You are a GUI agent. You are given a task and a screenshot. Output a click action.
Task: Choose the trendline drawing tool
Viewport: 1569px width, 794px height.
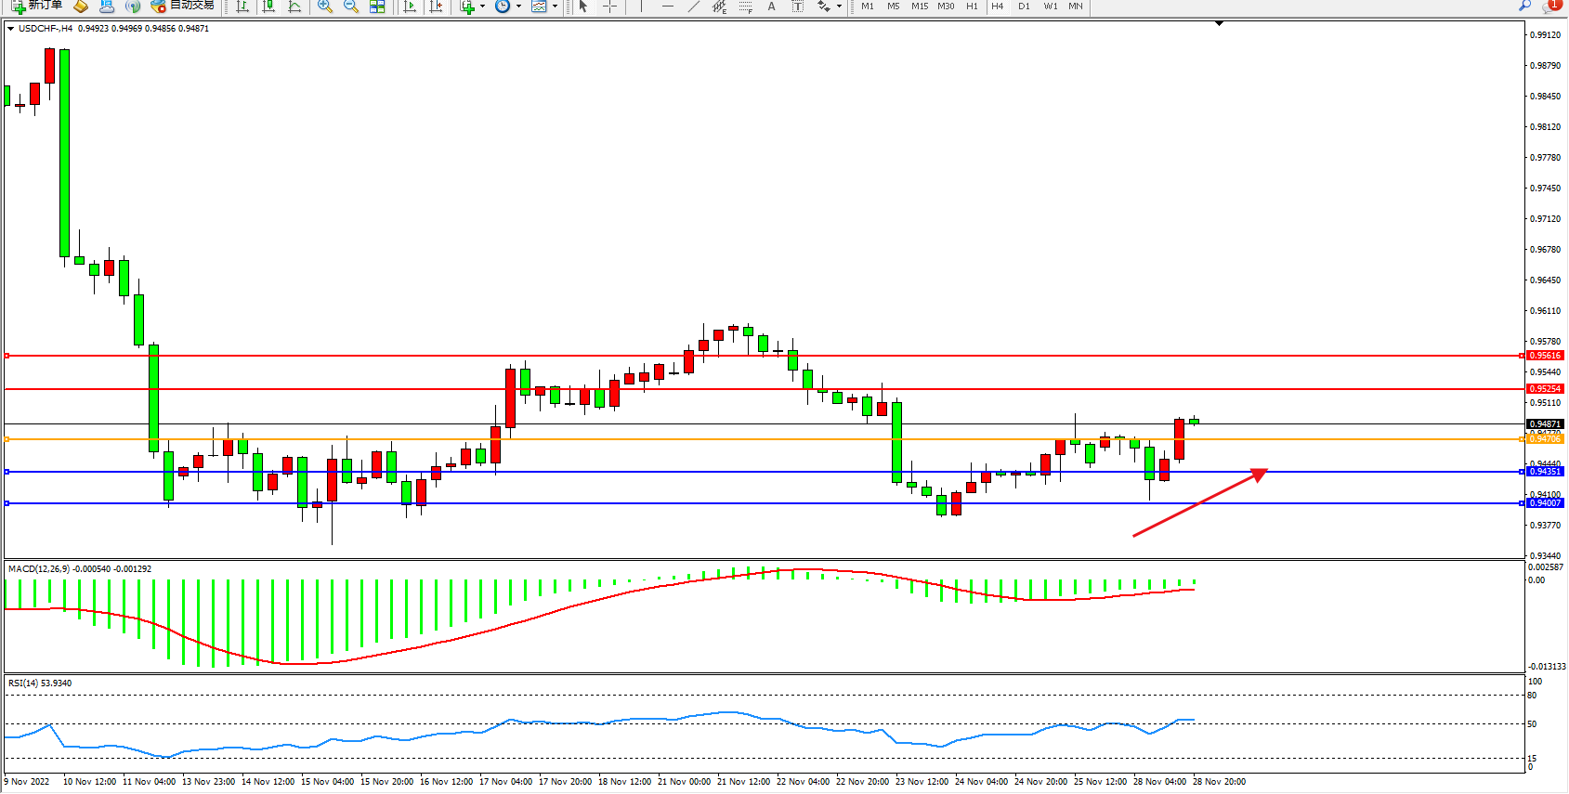pos(693,7)
